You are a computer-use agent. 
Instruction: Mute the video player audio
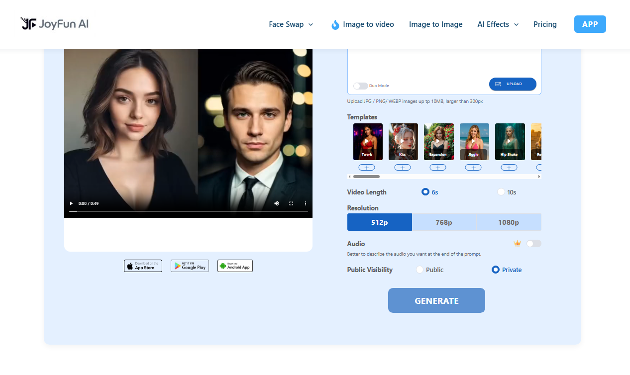tap(277, 203)
